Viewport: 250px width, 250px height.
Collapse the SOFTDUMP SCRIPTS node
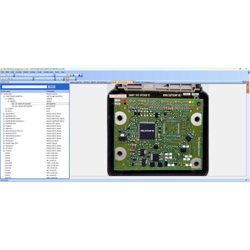tap(4, 96)
